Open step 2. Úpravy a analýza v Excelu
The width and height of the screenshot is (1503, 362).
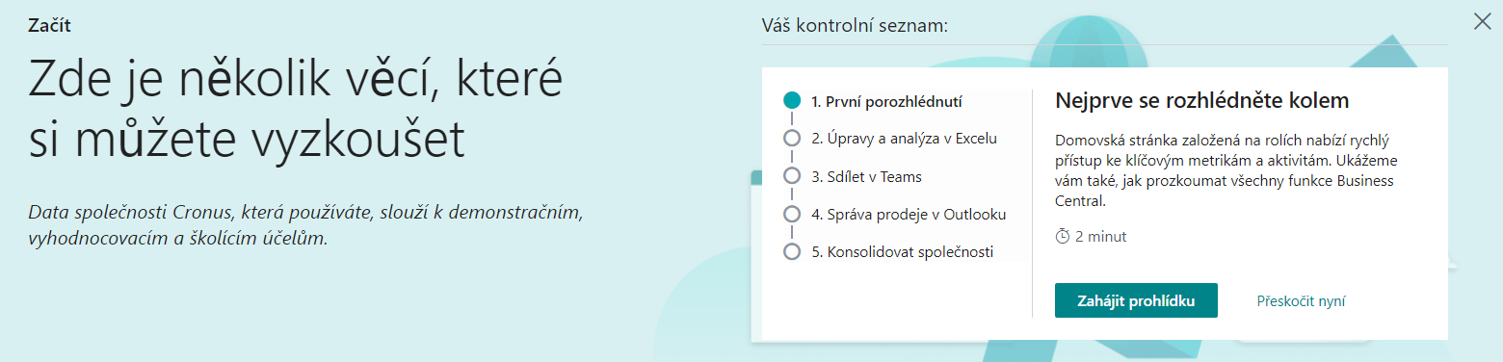click(x=904, y=139)
